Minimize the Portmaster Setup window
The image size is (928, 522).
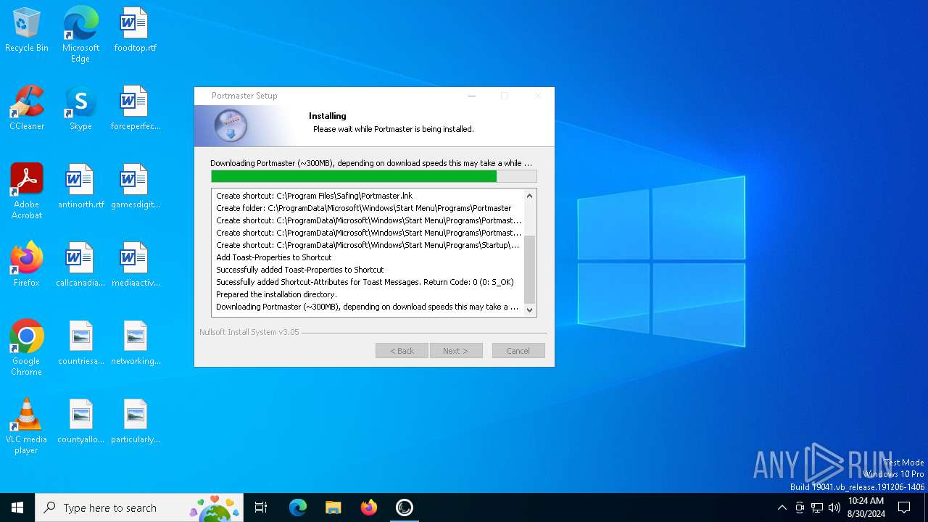pyautogui.click(x=471, y=96)
